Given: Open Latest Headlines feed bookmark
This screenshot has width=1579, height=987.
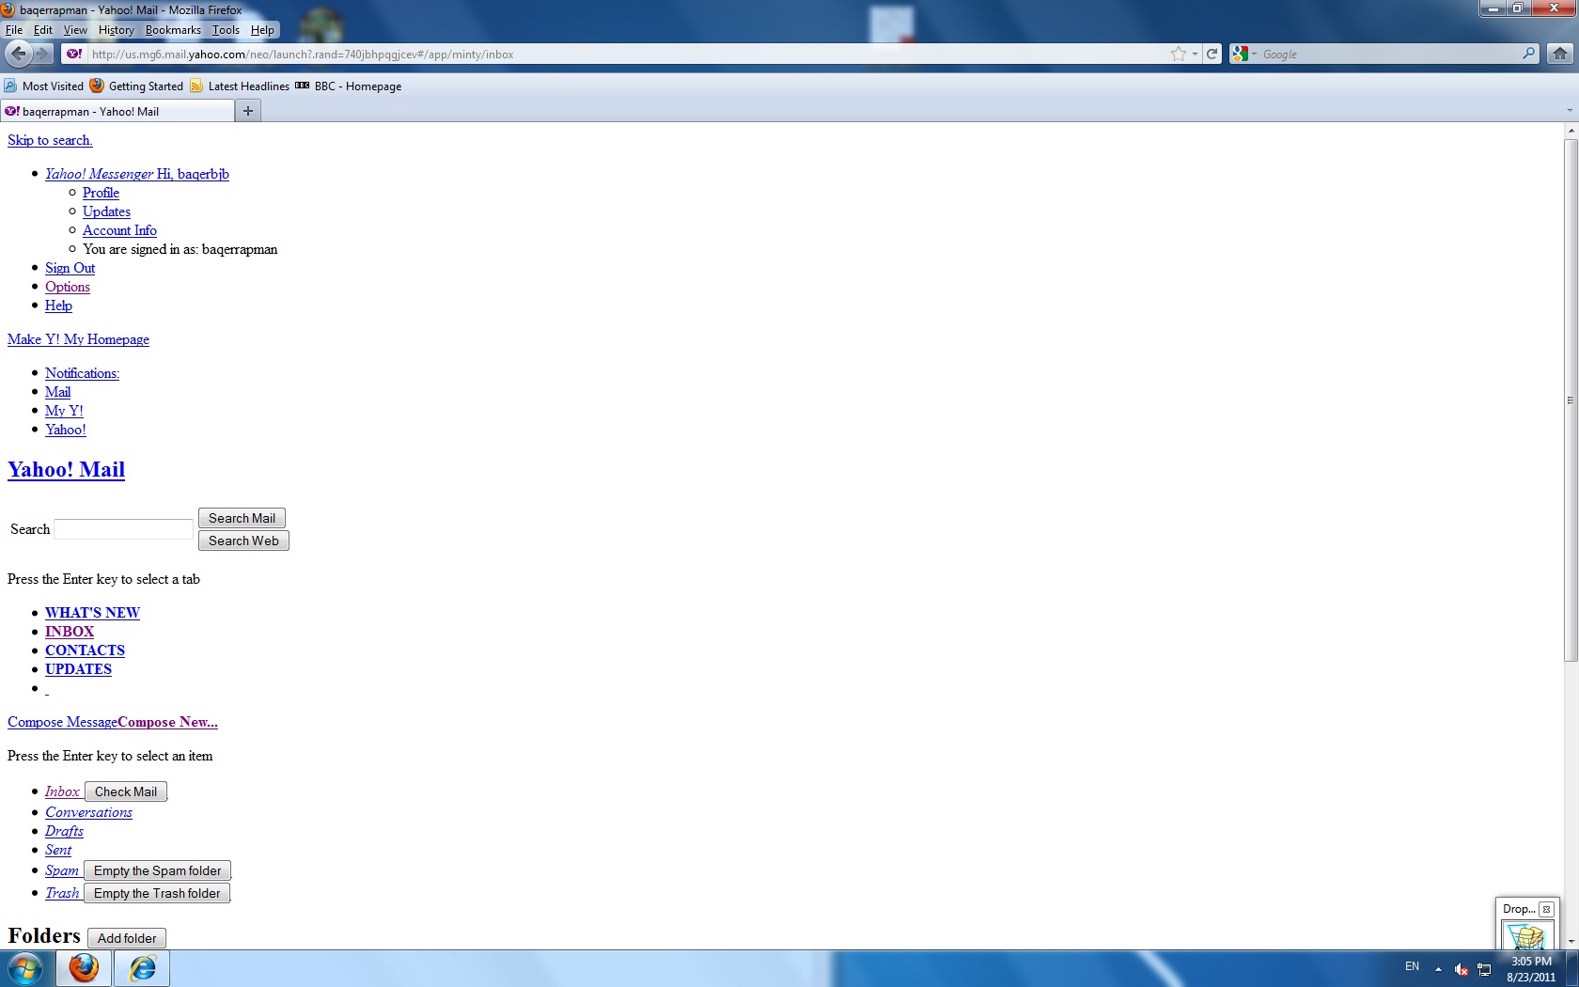Looking at the screenshot, I should [240, 86].
